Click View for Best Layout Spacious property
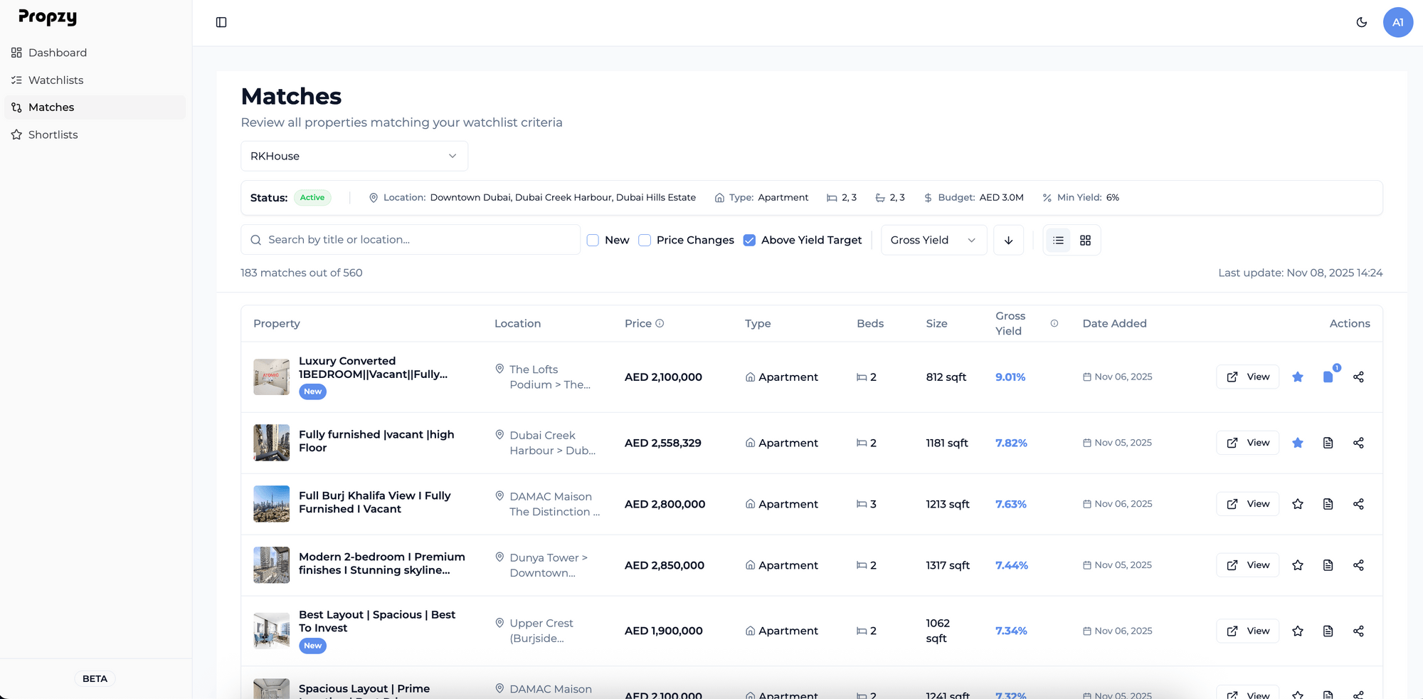 (x=1247, y=631)
